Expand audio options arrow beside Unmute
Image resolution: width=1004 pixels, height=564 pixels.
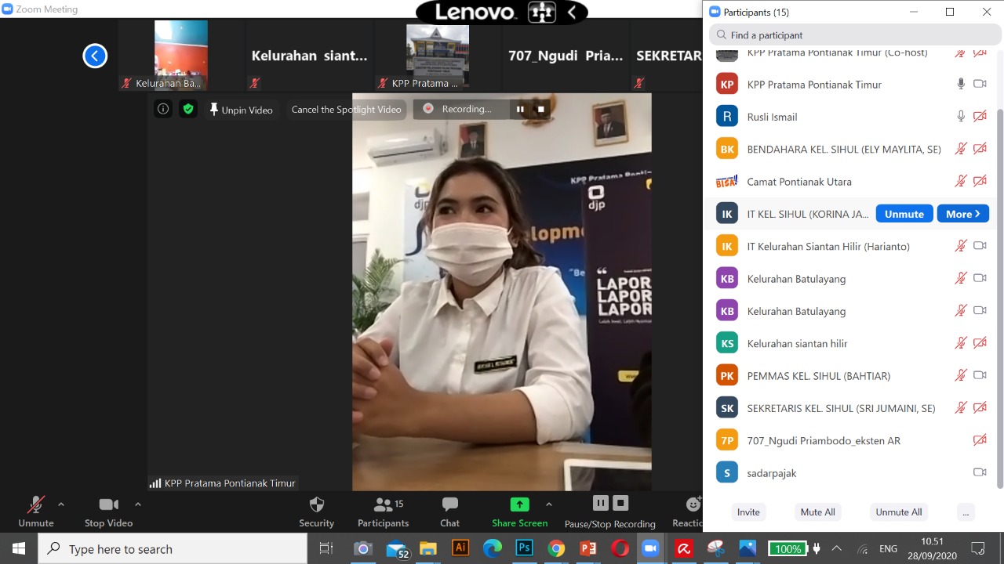pyautogui.click(x=61, y=504)
